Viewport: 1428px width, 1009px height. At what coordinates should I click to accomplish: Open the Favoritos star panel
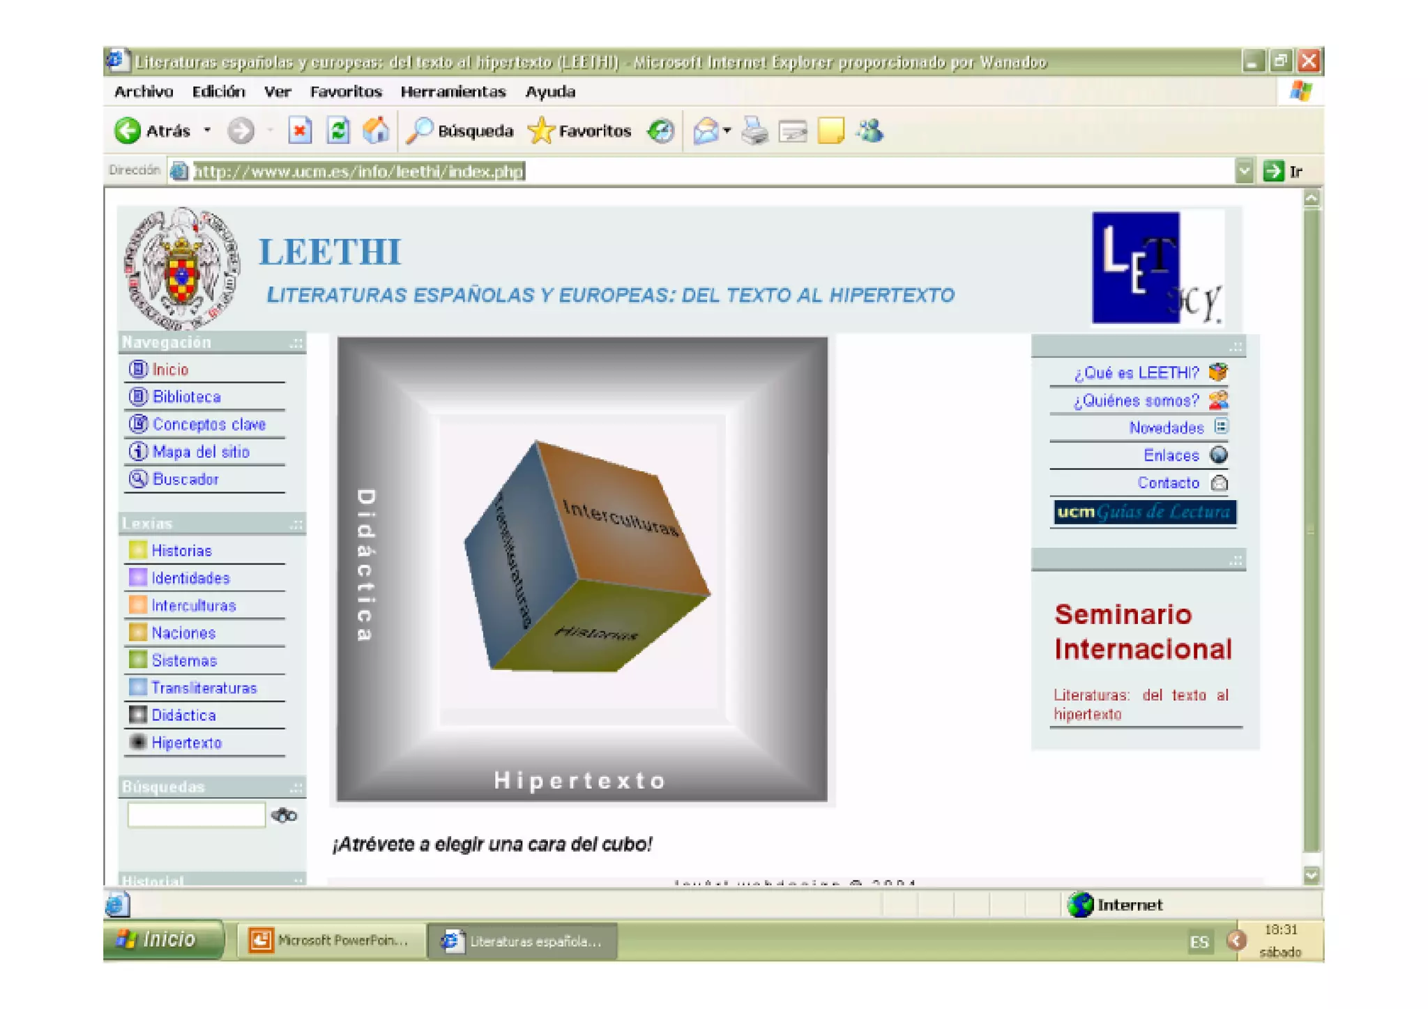tap(579, 130)
